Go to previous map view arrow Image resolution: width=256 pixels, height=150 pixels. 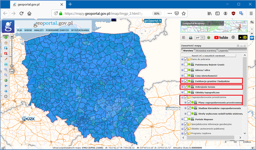(x=6, y=86)
